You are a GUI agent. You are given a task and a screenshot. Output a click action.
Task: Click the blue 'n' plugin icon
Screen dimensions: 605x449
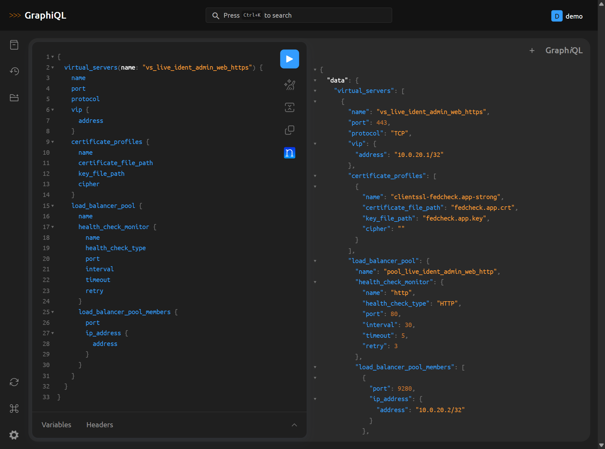(289, 153)
